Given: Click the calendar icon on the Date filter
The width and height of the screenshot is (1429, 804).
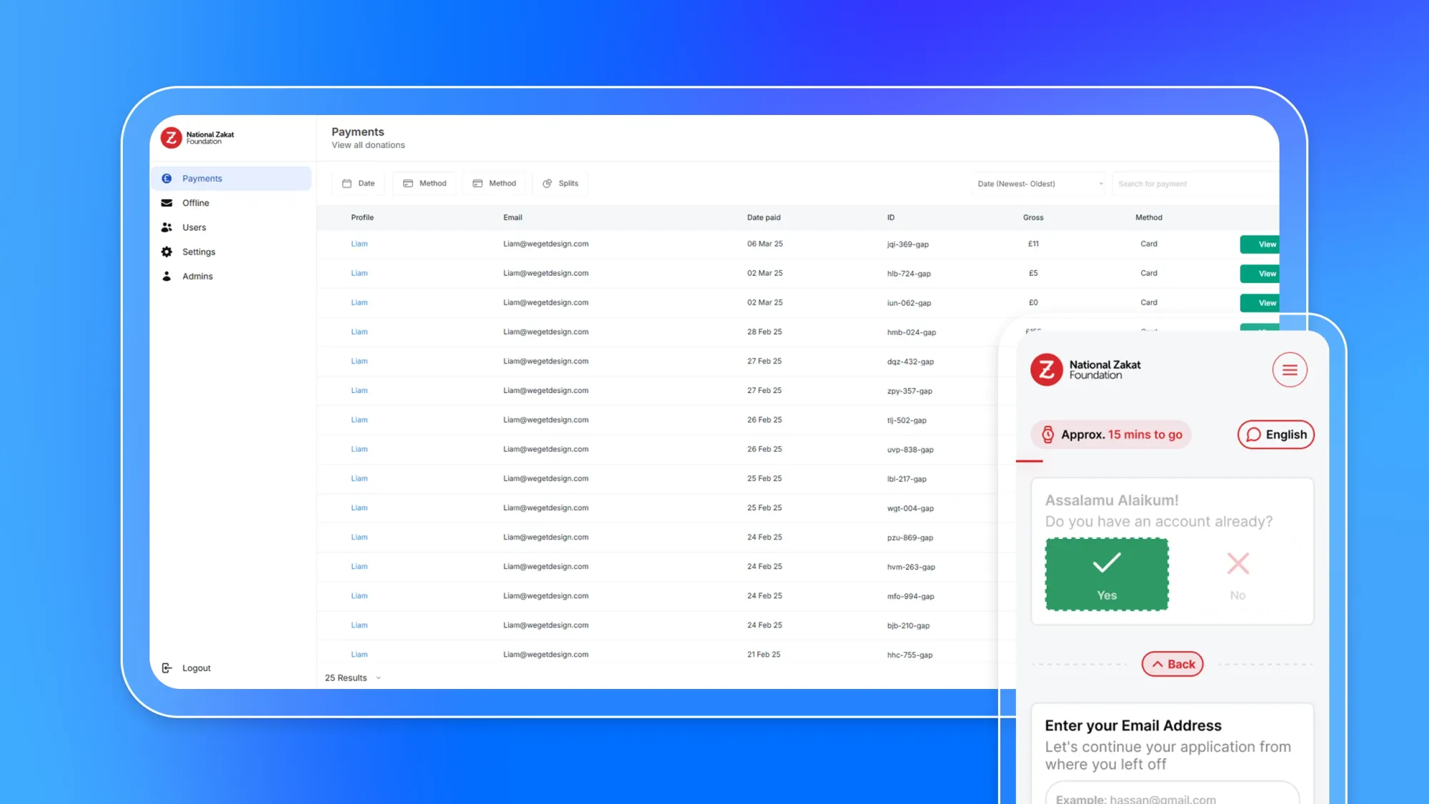Looking at the screenshot, I should coord(347,183).
